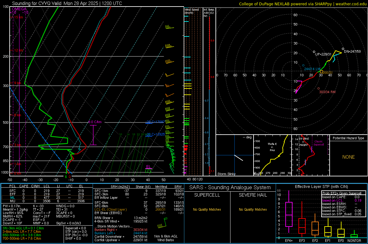The image size is (368, 244).
Task: Select the EFF parcel row
Action: pyautogui.click(x=46, y=194)
